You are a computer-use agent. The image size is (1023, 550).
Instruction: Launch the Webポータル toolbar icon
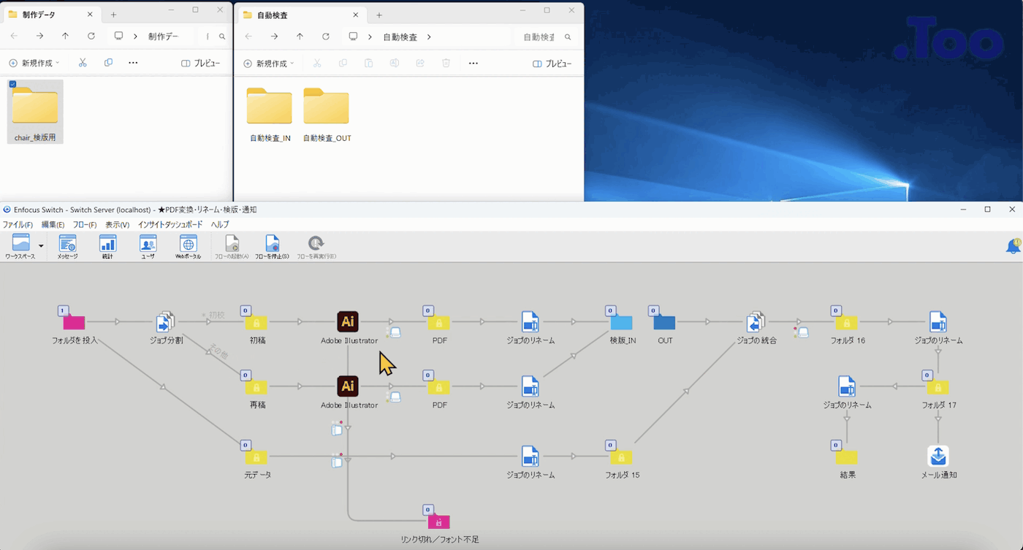point(188,245)
